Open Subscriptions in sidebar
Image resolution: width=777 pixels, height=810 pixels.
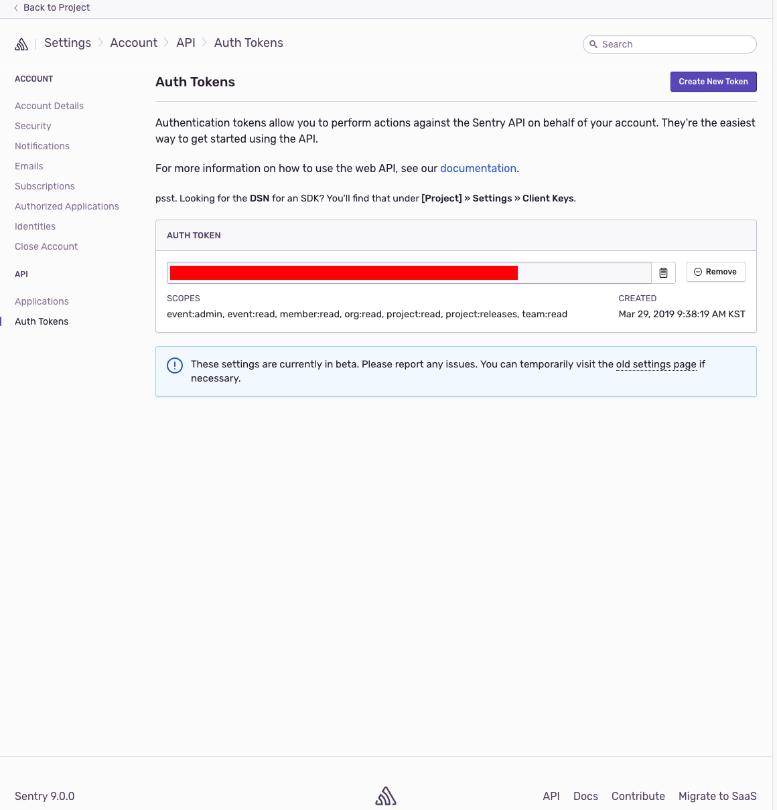[x=45, y=186]
